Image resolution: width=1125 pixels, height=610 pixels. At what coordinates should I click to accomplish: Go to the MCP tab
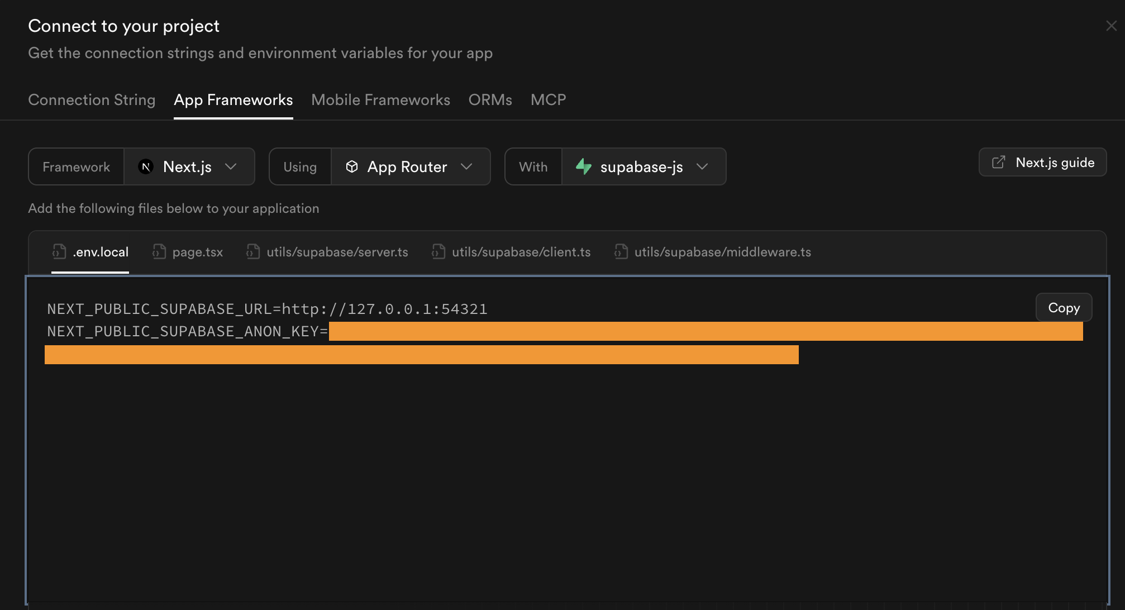[548, 100]
